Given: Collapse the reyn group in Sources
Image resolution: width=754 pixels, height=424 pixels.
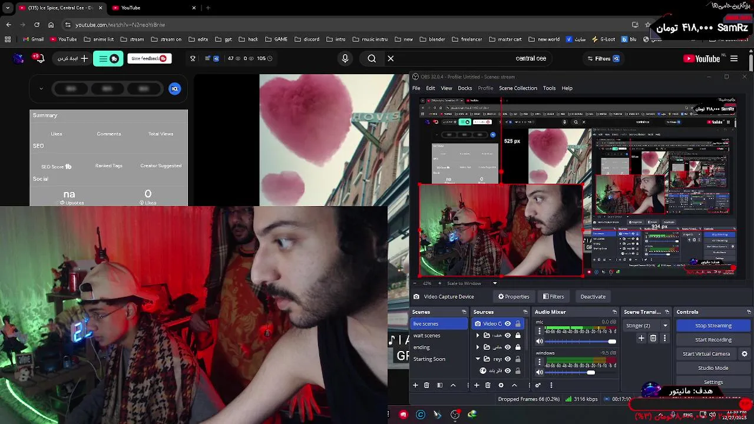Looking at the screenshot, I should (x=478, y=359).
